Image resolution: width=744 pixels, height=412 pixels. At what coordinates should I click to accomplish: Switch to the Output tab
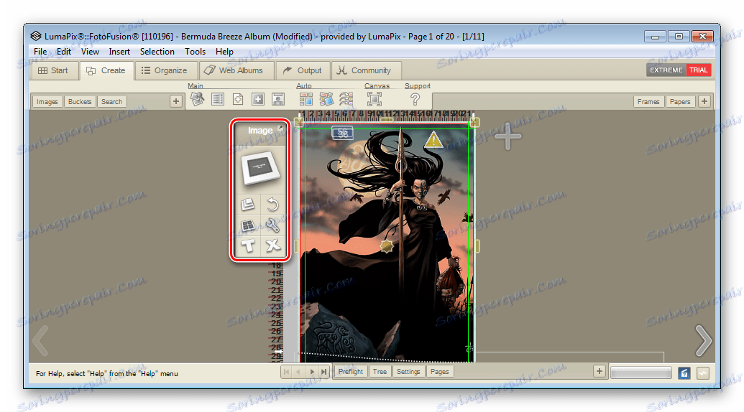tap(302, 70)
